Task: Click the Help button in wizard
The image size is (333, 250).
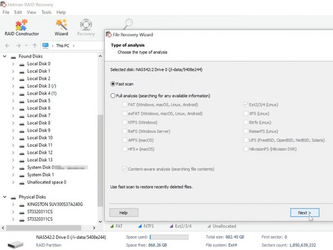Action: point(124,213)
